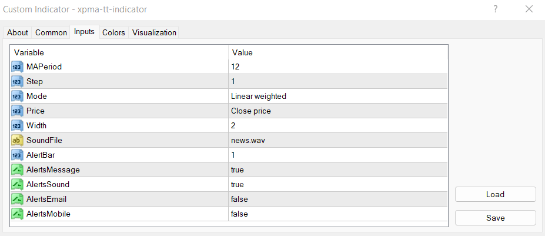545x236 pixels.
Task: Click the numeric icon next to Step
Action: pos(17,81)
